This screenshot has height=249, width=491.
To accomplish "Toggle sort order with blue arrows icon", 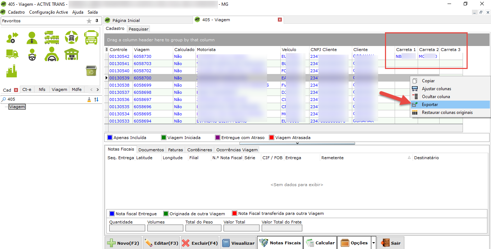I will (x=96, y=100).
